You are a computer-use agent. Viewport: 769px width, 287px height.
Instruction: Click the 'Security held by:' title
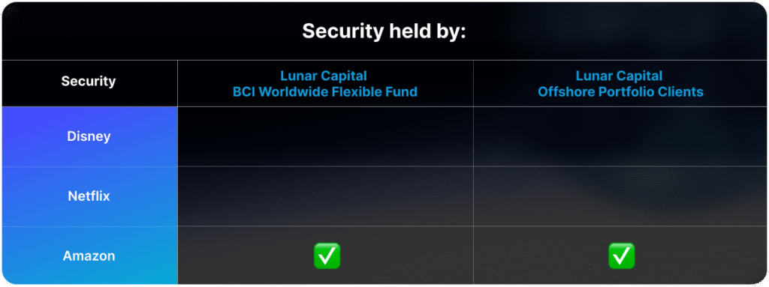point(384,31)
